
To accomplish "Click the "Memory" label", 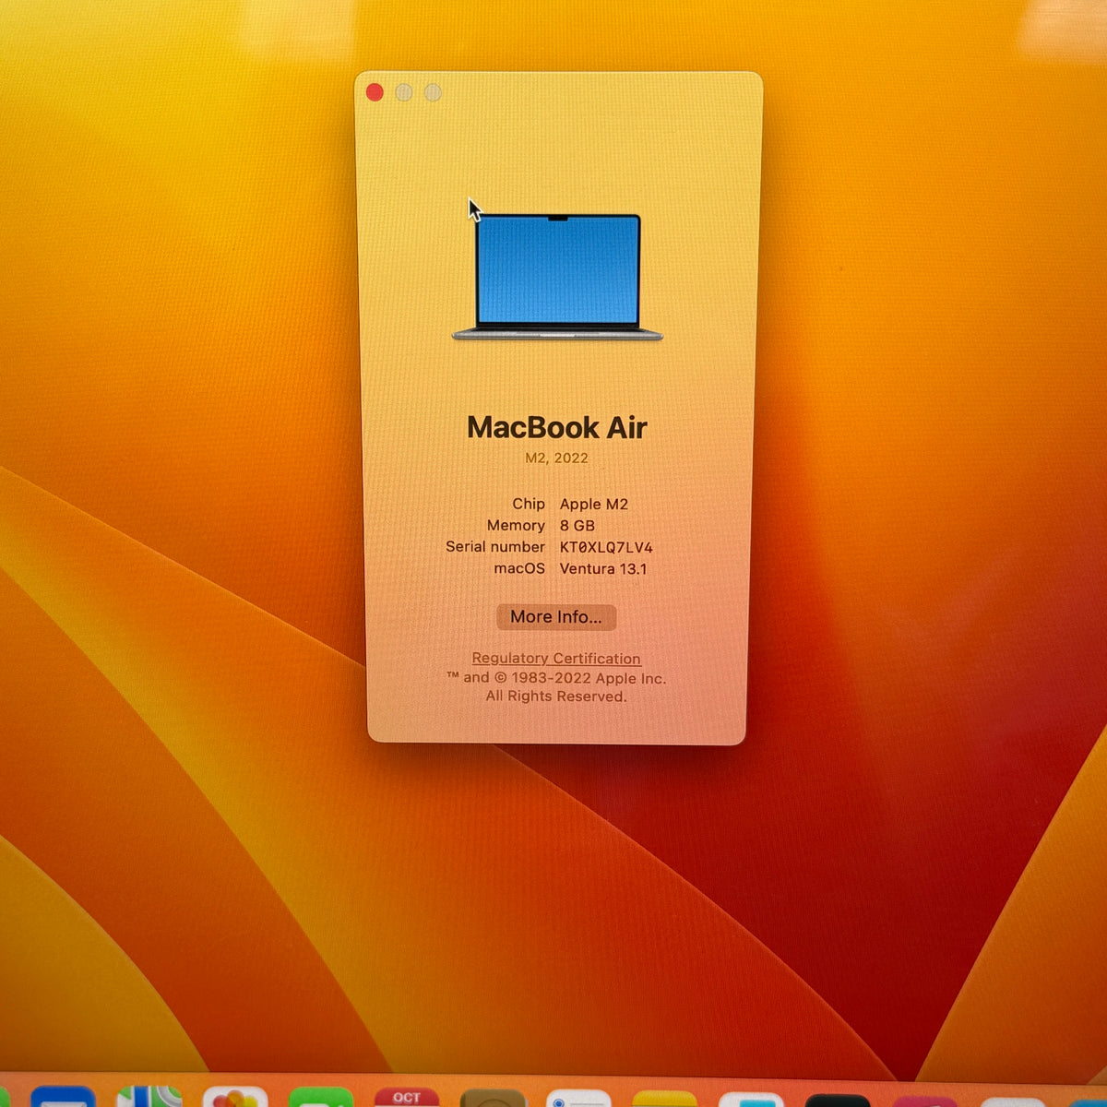I will click(516, 526).
